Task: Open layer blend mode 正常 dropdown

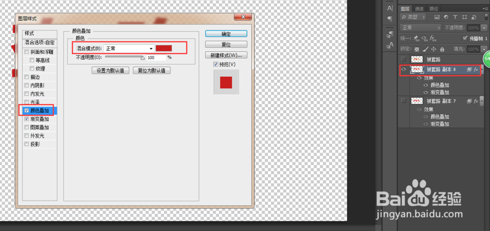Action: click(x=420, y=28)
